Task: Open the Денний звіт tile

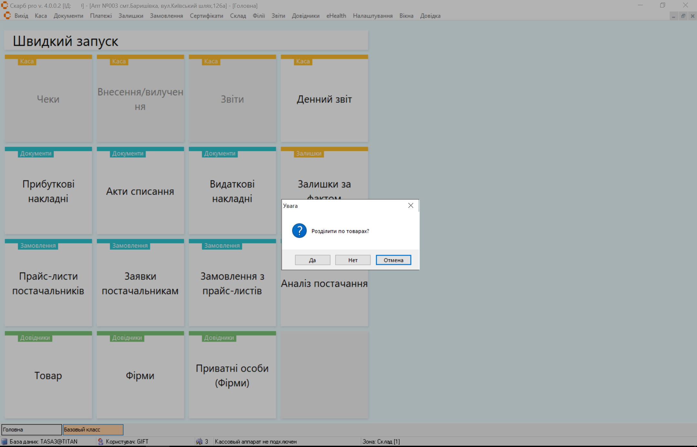Action: (x=324, y=99)
